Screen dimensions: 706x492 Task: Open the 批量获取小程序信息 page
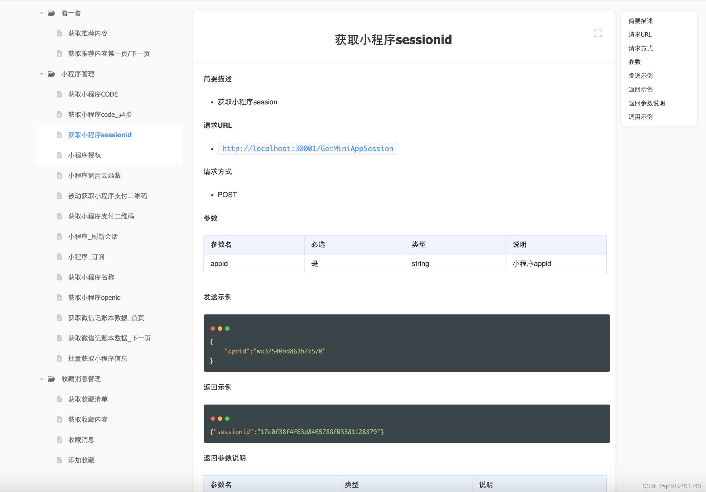(98, 358)
